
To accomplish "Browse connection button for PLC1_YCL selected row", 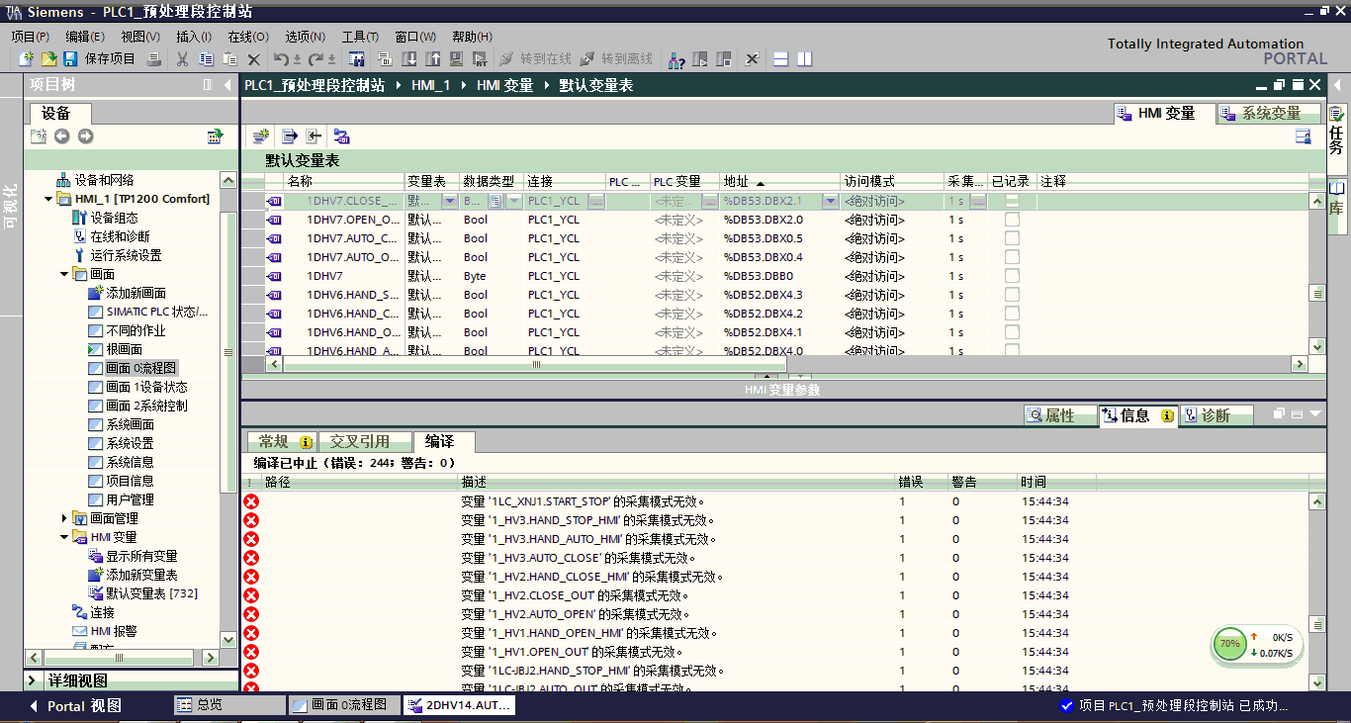I will pyautogui.click(x=596, y=201).
